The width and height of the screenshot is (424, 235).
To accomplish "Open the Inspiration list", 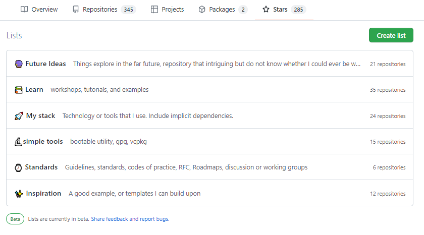I will click(43, 194).
